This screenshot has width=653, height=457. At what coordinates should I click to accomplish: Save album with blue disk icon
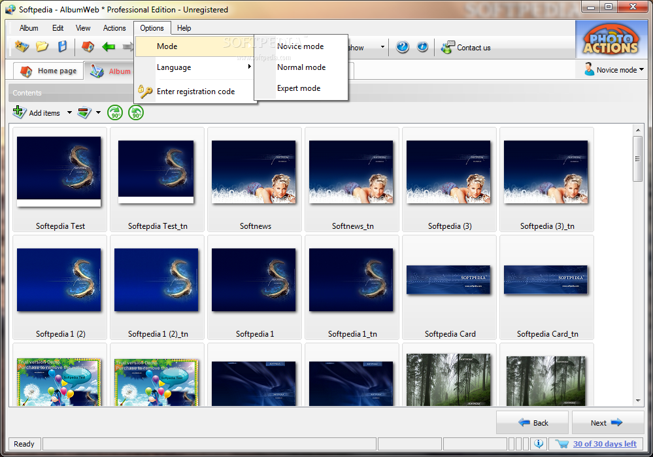(62, 46)
